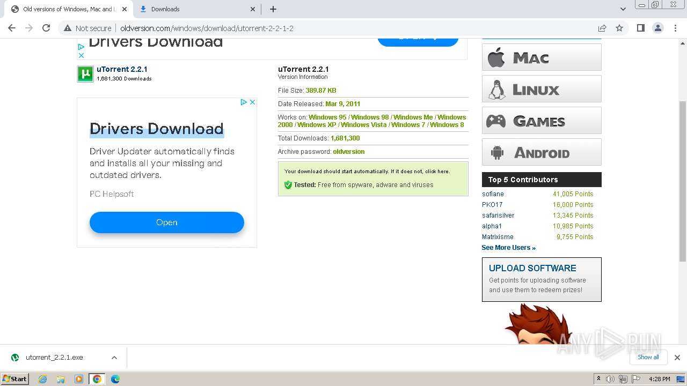Click Windows Vista compatibility link
This screenshot has width=687, height=386.
tap(364, 125)
